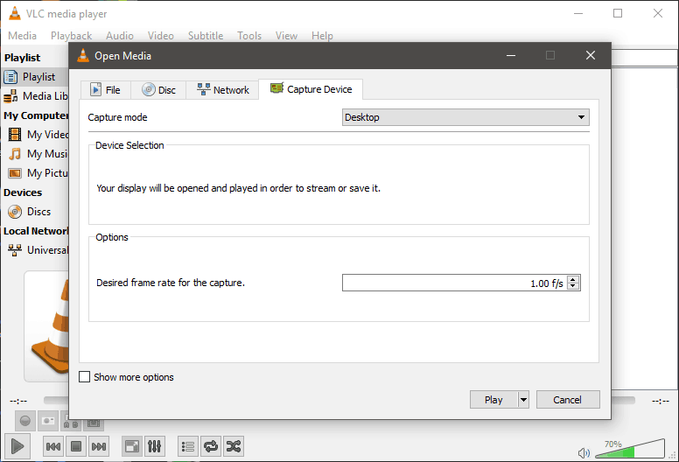Viewport: 679px width, 462px height.
Task: Click the frame-by-frame filmstrip button
Action: (x=94, y=423)
